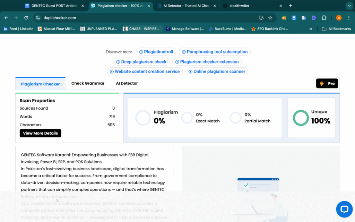Open the Chrome profile avatar
355x222 pixels.
pos(339,18)
